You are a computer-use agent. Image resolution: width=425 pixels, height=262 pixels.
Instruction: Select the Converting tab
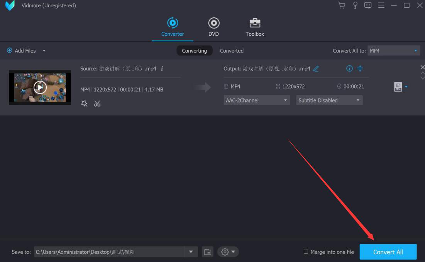pyautogui.click(x=194, y=51)
